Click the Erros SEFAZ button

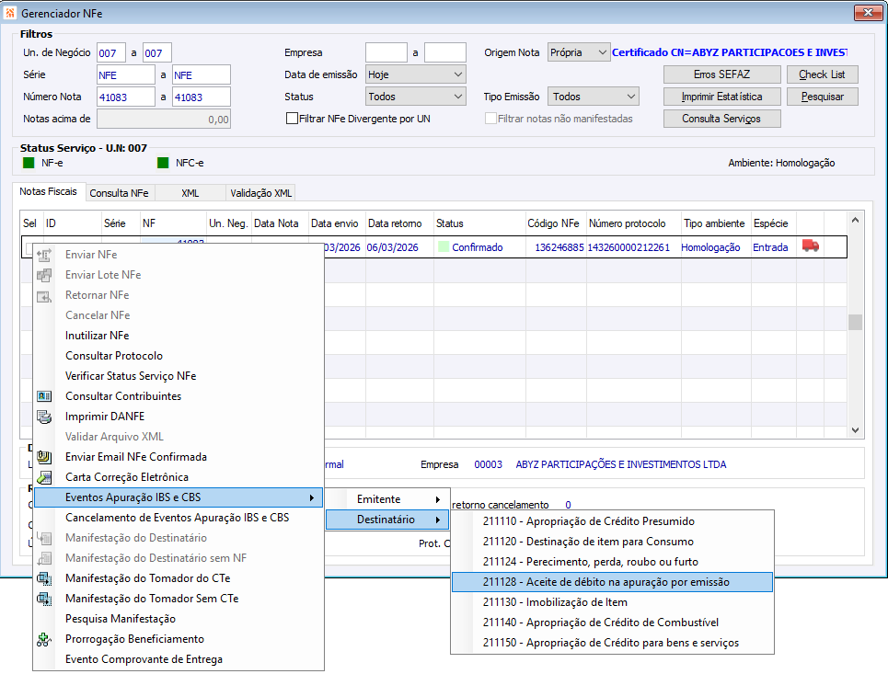721,74
